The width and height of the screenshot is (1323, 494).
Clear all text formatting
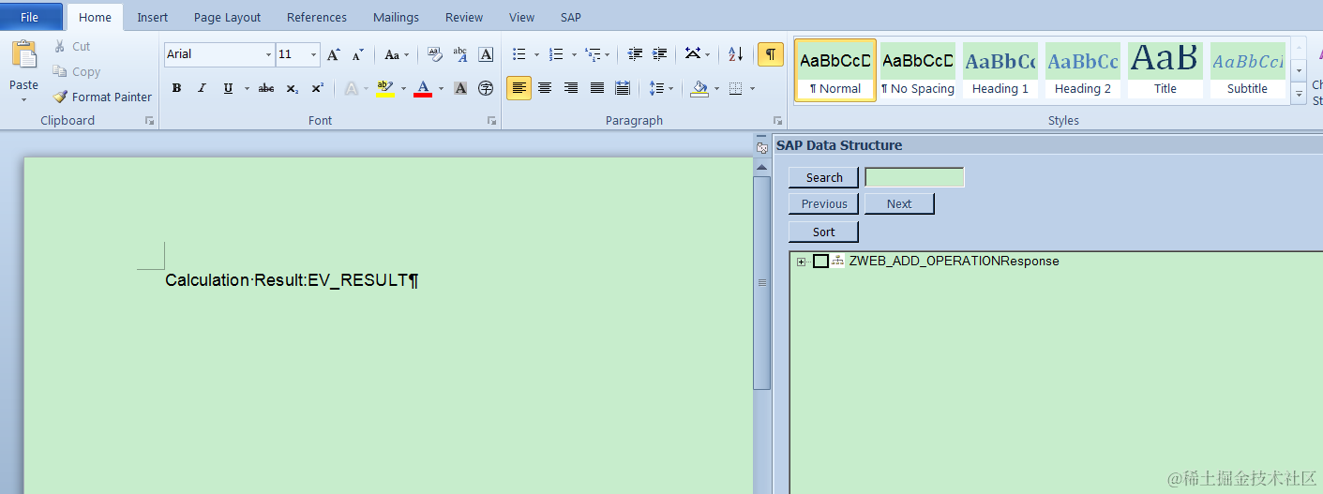click(434, 54)
